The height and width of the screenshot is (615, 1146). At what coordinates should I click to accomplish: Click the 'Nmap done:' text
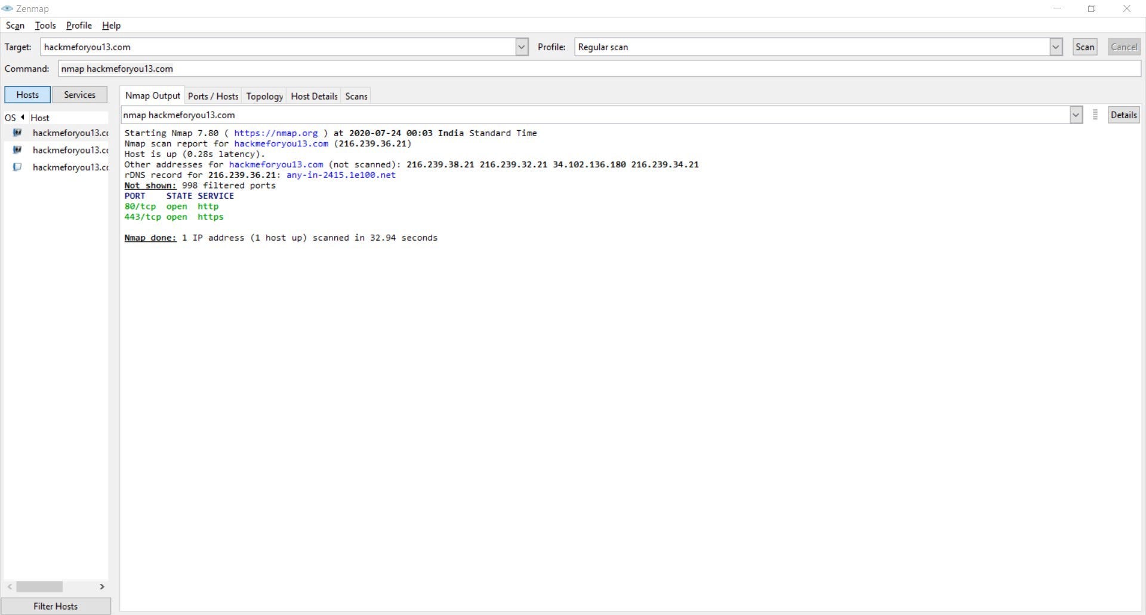150,238
